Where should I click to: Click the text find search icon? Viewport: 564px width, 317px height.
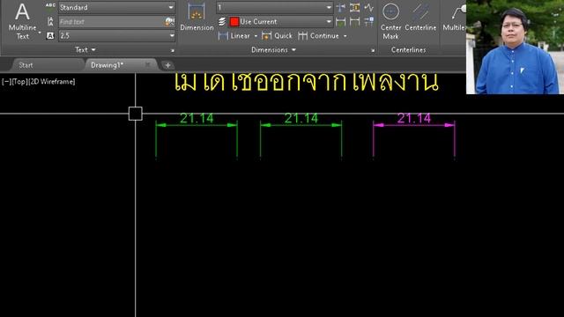point(169,21)
